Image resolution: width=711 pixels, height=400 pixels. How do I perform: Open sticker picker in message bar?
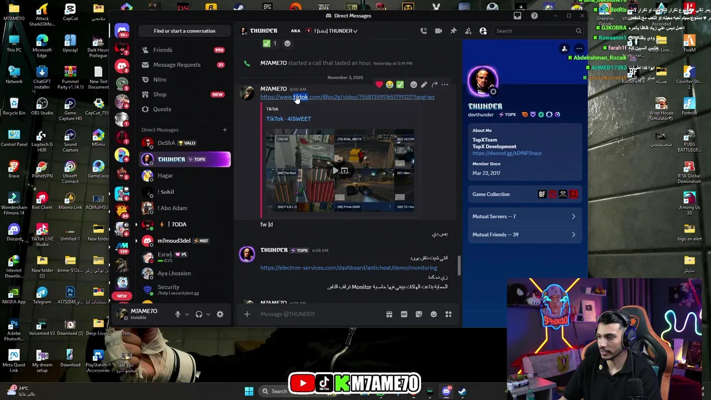419,314
